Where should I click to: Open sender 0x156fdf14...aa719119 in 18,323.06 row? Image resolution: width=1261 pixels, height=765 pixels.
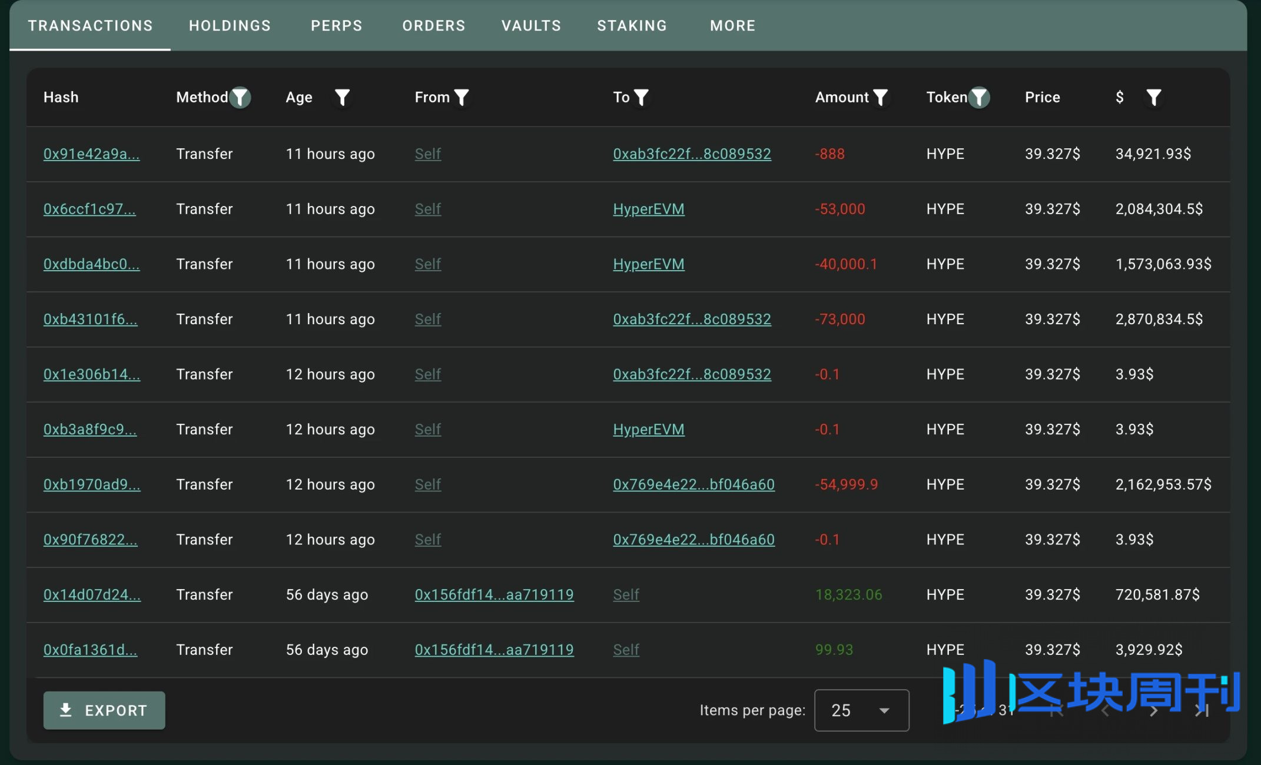click(x=494, y=595)
